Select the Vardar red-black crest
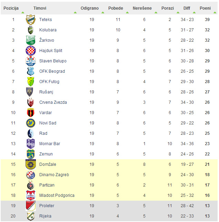This screenshot has width=219, height=222. (x=31, y=113)
